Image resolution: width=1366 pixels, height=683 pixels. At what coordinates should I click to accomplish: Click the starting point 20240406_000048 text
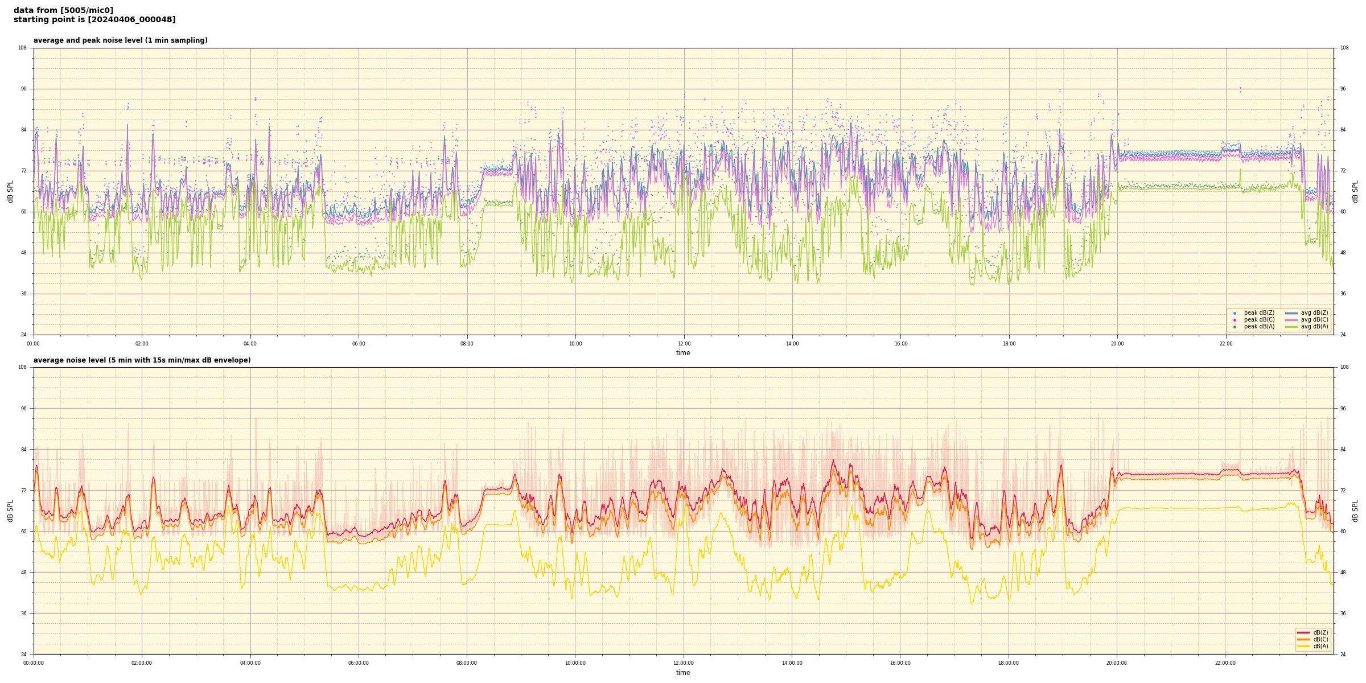tap(94, 20)
